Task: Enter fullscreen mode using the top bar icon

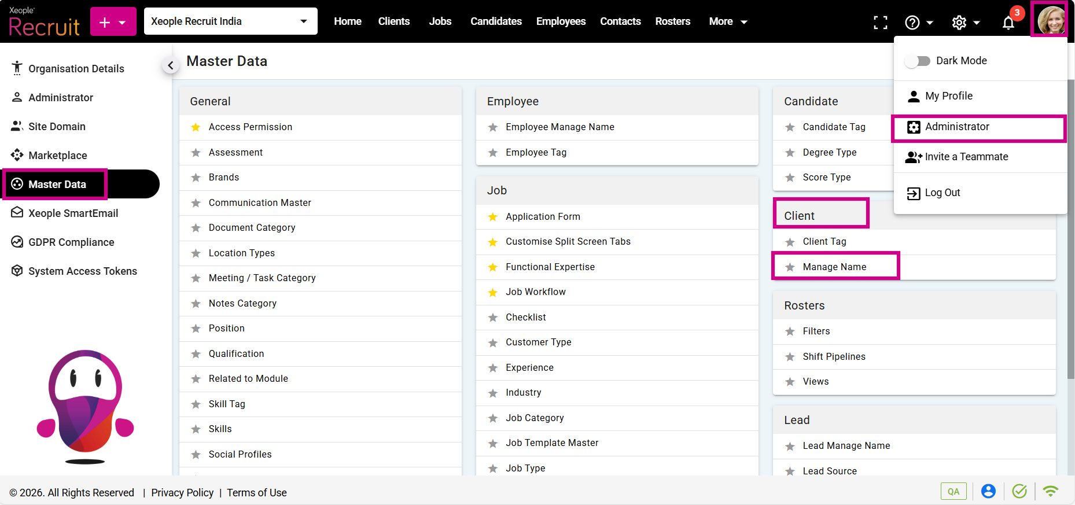Action: tap(880, 23)
